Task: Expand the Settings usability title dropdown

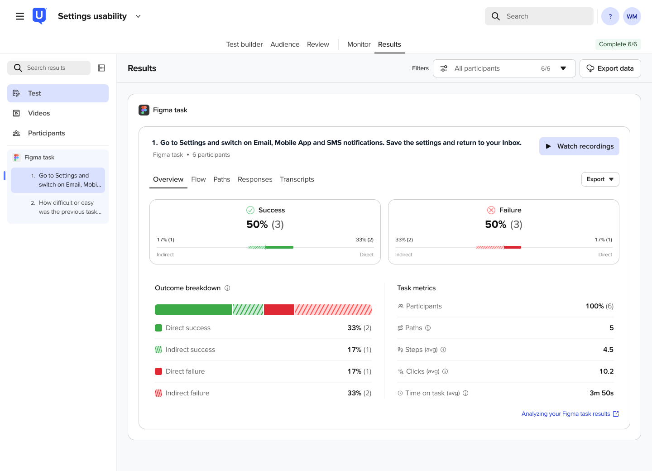Action: point(138,16)
